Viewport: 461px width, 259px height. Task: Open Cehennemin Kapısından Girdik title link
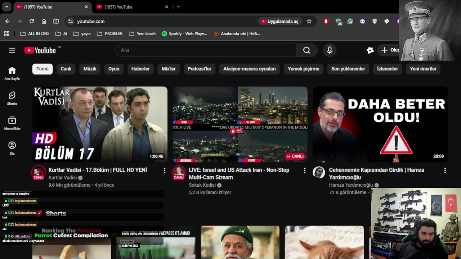tap(377, 173)
